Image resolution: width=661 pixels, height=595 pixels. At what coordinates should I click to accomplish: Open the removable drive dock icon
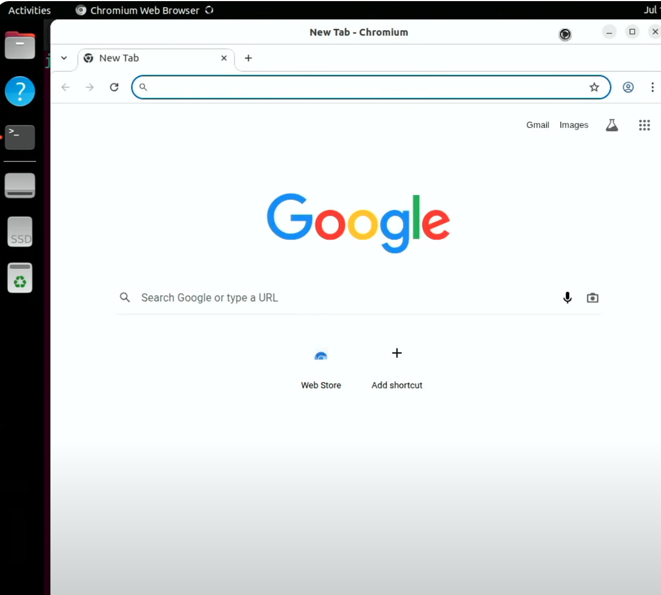pos(20,186)
